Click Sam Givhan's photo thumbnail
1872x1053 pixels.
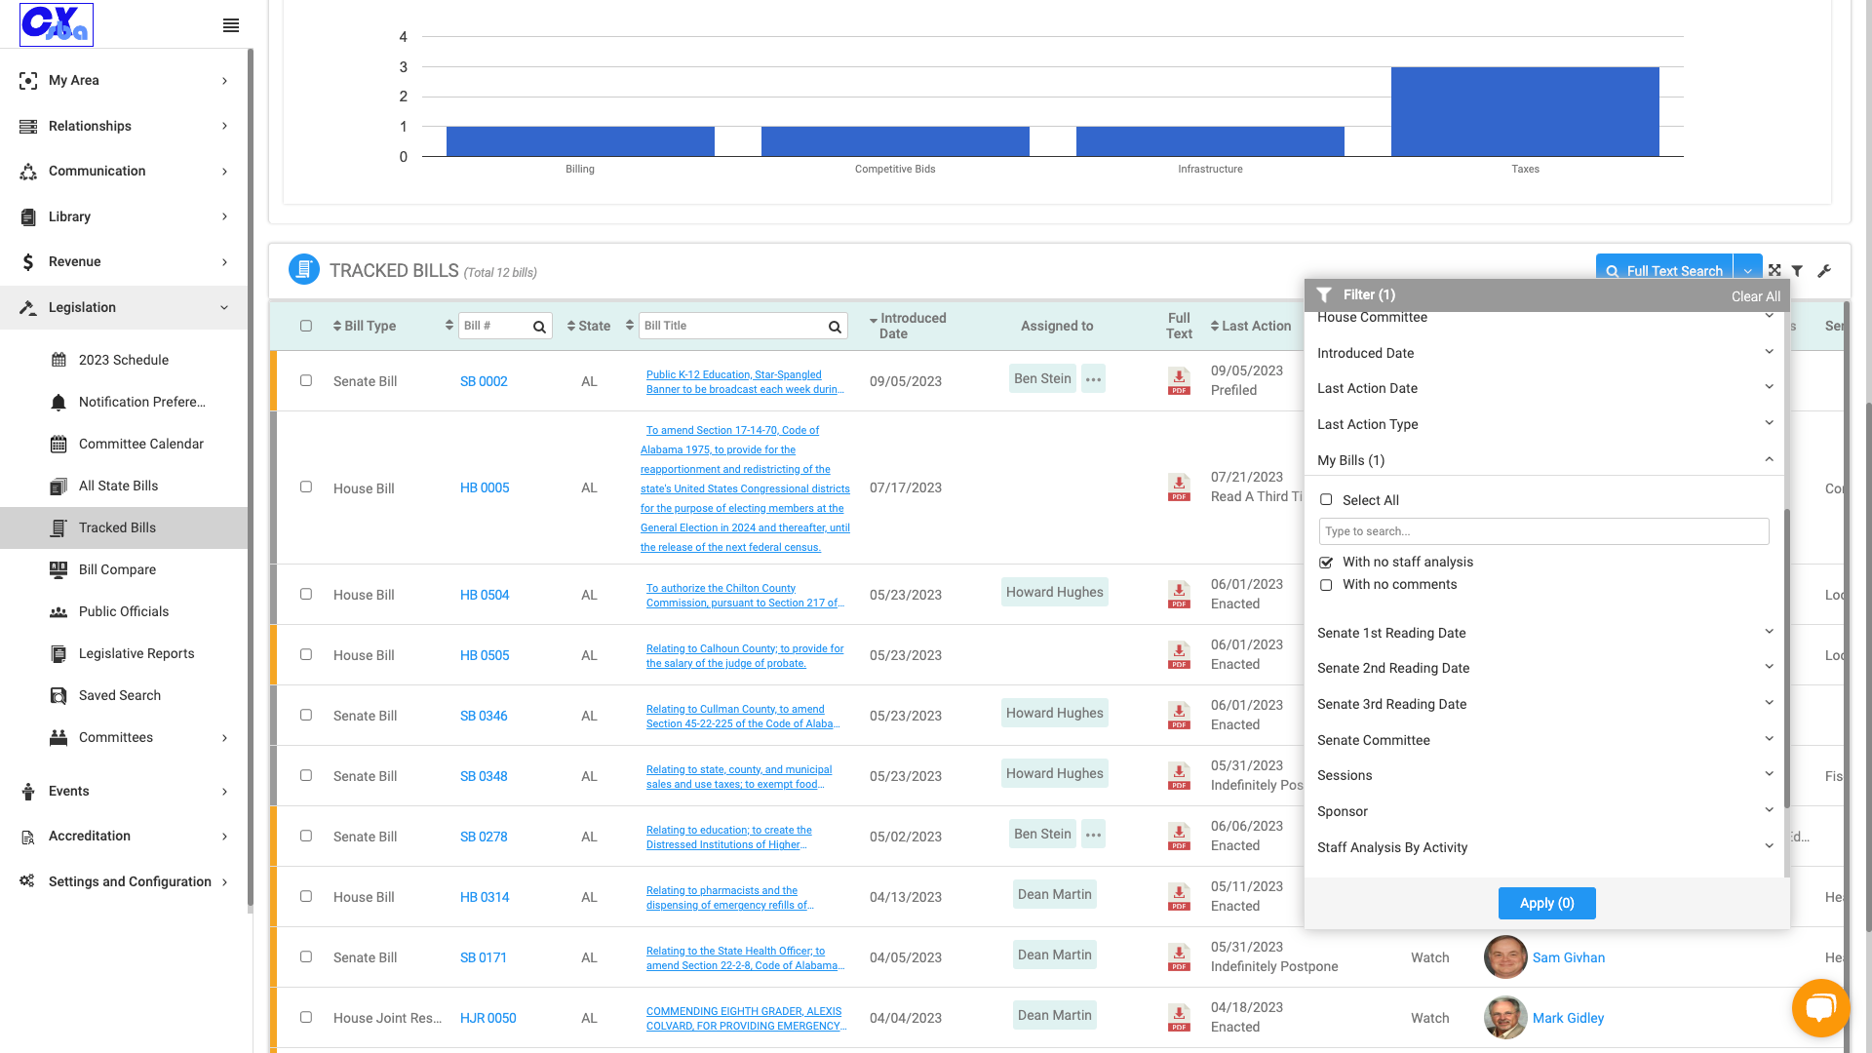(1505, 957)
